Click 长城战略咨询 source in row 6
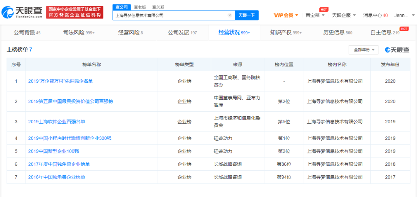The image size is (417, 197). pos(228,164)
